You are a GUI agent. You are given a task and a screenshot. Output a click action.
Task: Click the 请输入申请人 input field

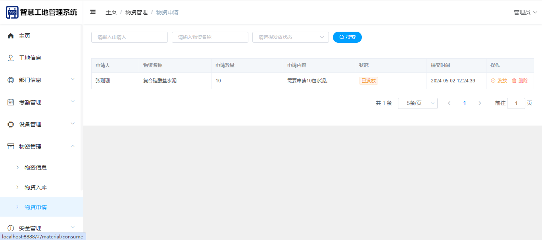[x=129, y=37]
